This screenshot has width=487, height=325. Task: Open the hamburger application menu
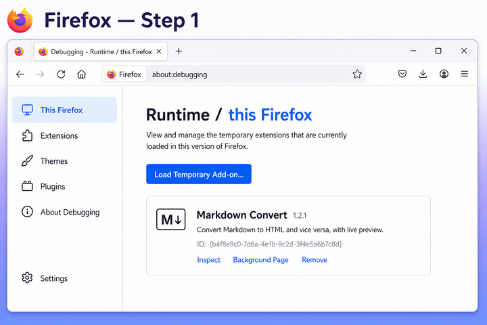click(464, 74)
